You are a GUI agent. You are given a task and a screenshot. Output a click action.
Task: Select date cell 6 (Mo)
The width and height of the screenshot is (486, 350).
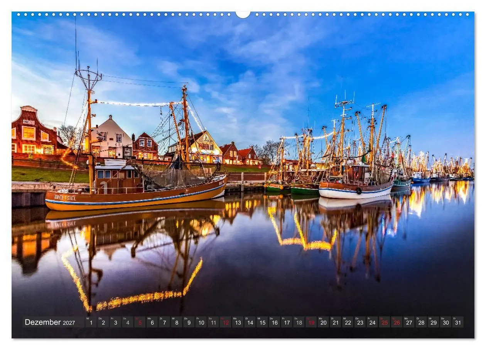click(152, 322)
